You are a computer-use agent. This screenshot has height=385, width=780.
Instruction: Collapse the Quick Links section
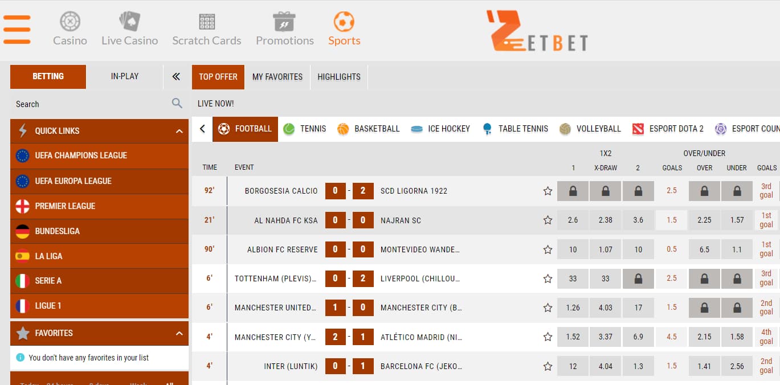click(179, 131)
